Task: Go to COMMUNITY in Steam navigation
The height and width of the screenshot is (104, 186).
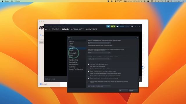Action: point(78,29)
